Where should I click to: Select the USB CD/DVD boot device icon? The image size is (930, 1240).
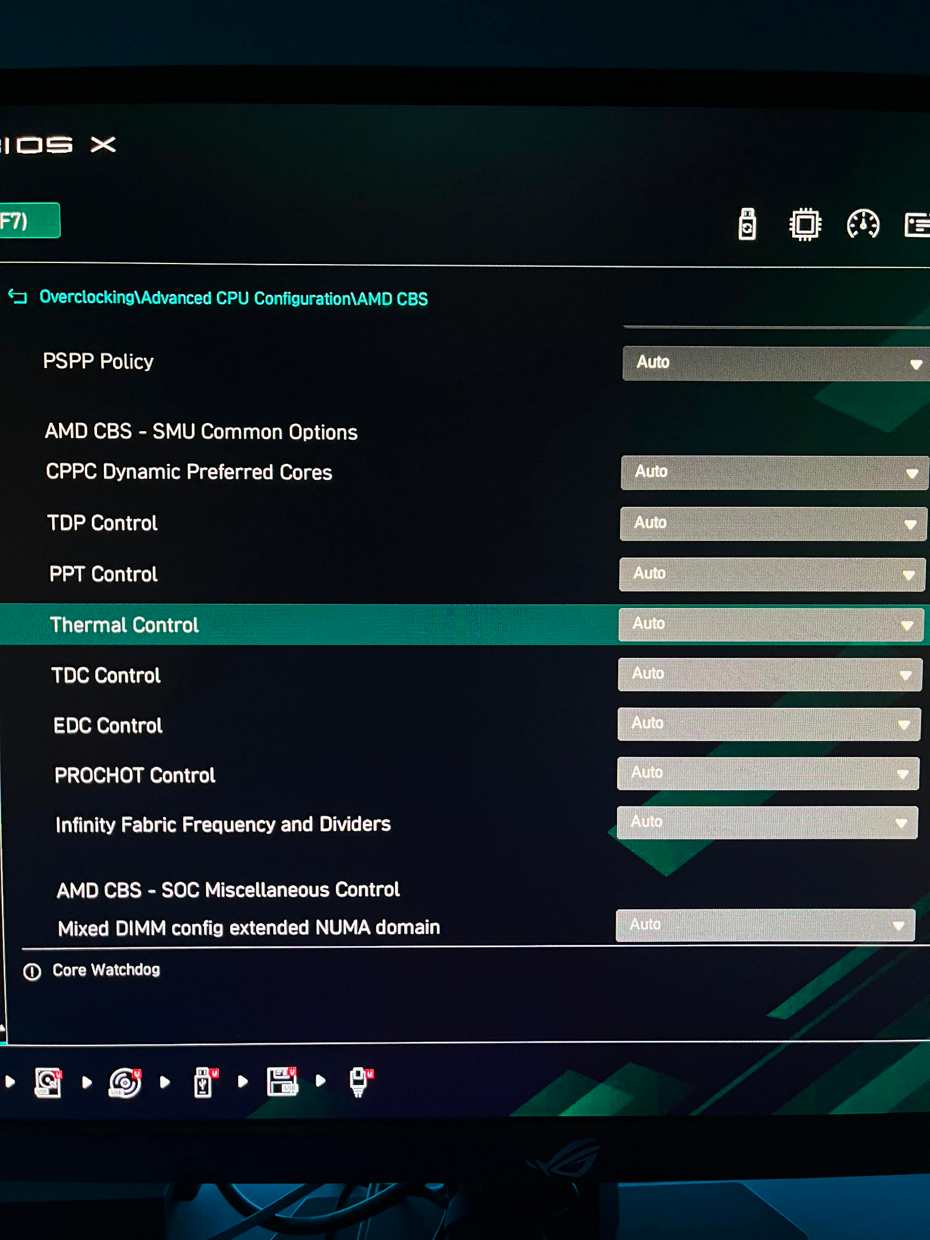[x=125, y=1082]
